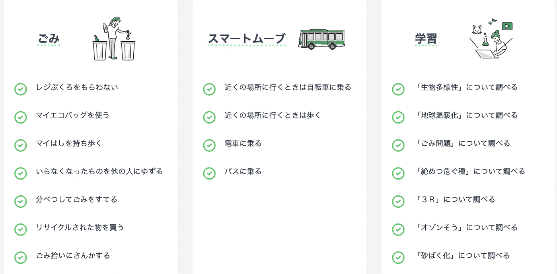Click the checkmark beside レジぶくろをもらわない

point(20,89)
